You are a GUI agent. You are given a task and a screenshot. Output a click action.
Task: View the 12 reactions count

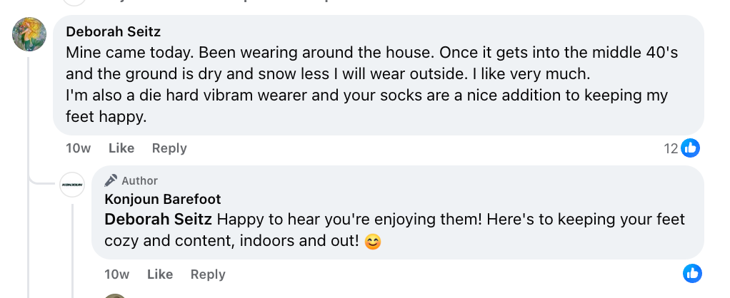671,148
